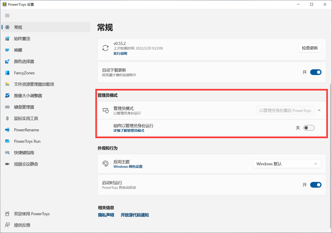
Task: Disable the 自动下载更新 toggle
Action: click(316, 72)
